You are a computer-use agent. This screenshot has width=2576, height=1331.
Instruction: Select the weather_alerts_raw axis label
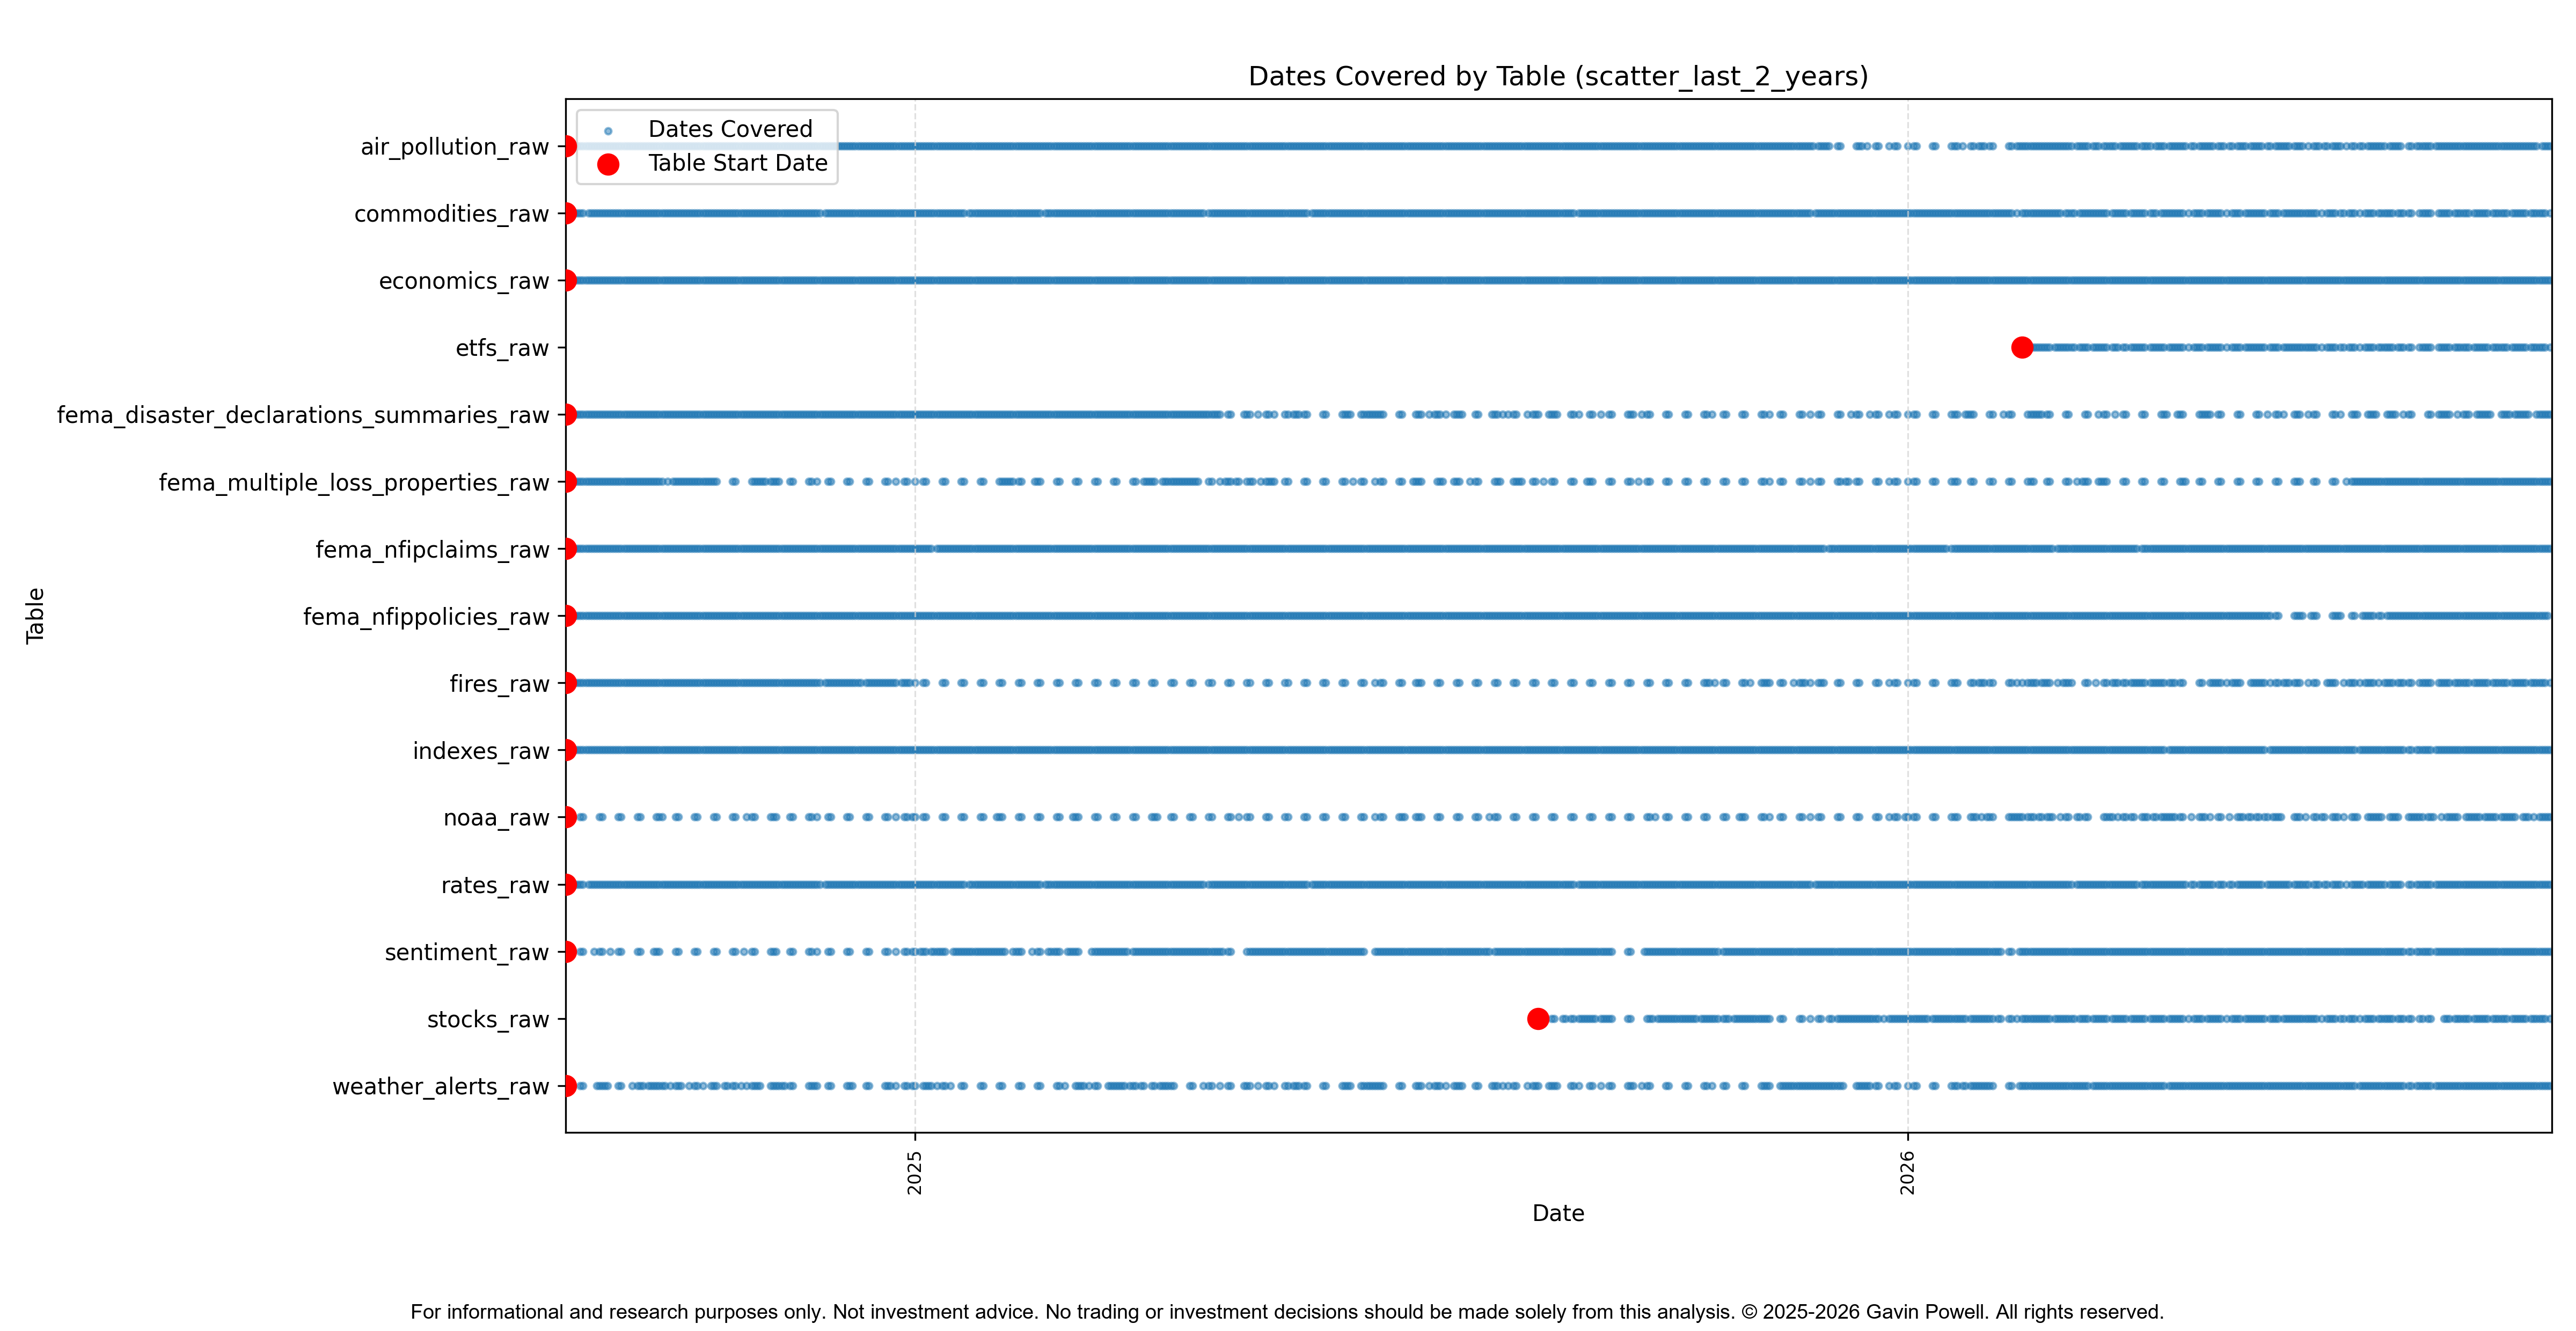pos(441,1087)
